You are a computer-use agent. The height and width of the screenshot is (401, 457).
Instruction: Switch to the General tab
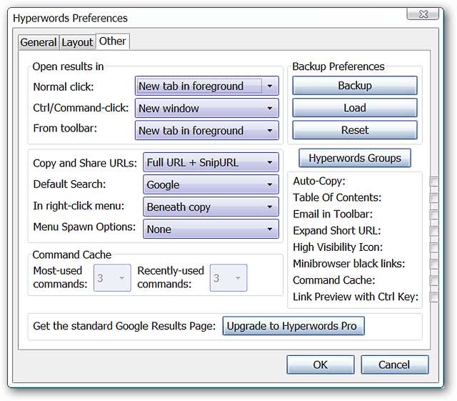coord(39,42)
